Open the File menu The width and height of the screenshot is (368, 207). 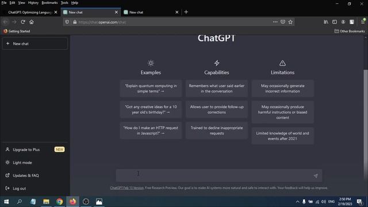point(4,3)
